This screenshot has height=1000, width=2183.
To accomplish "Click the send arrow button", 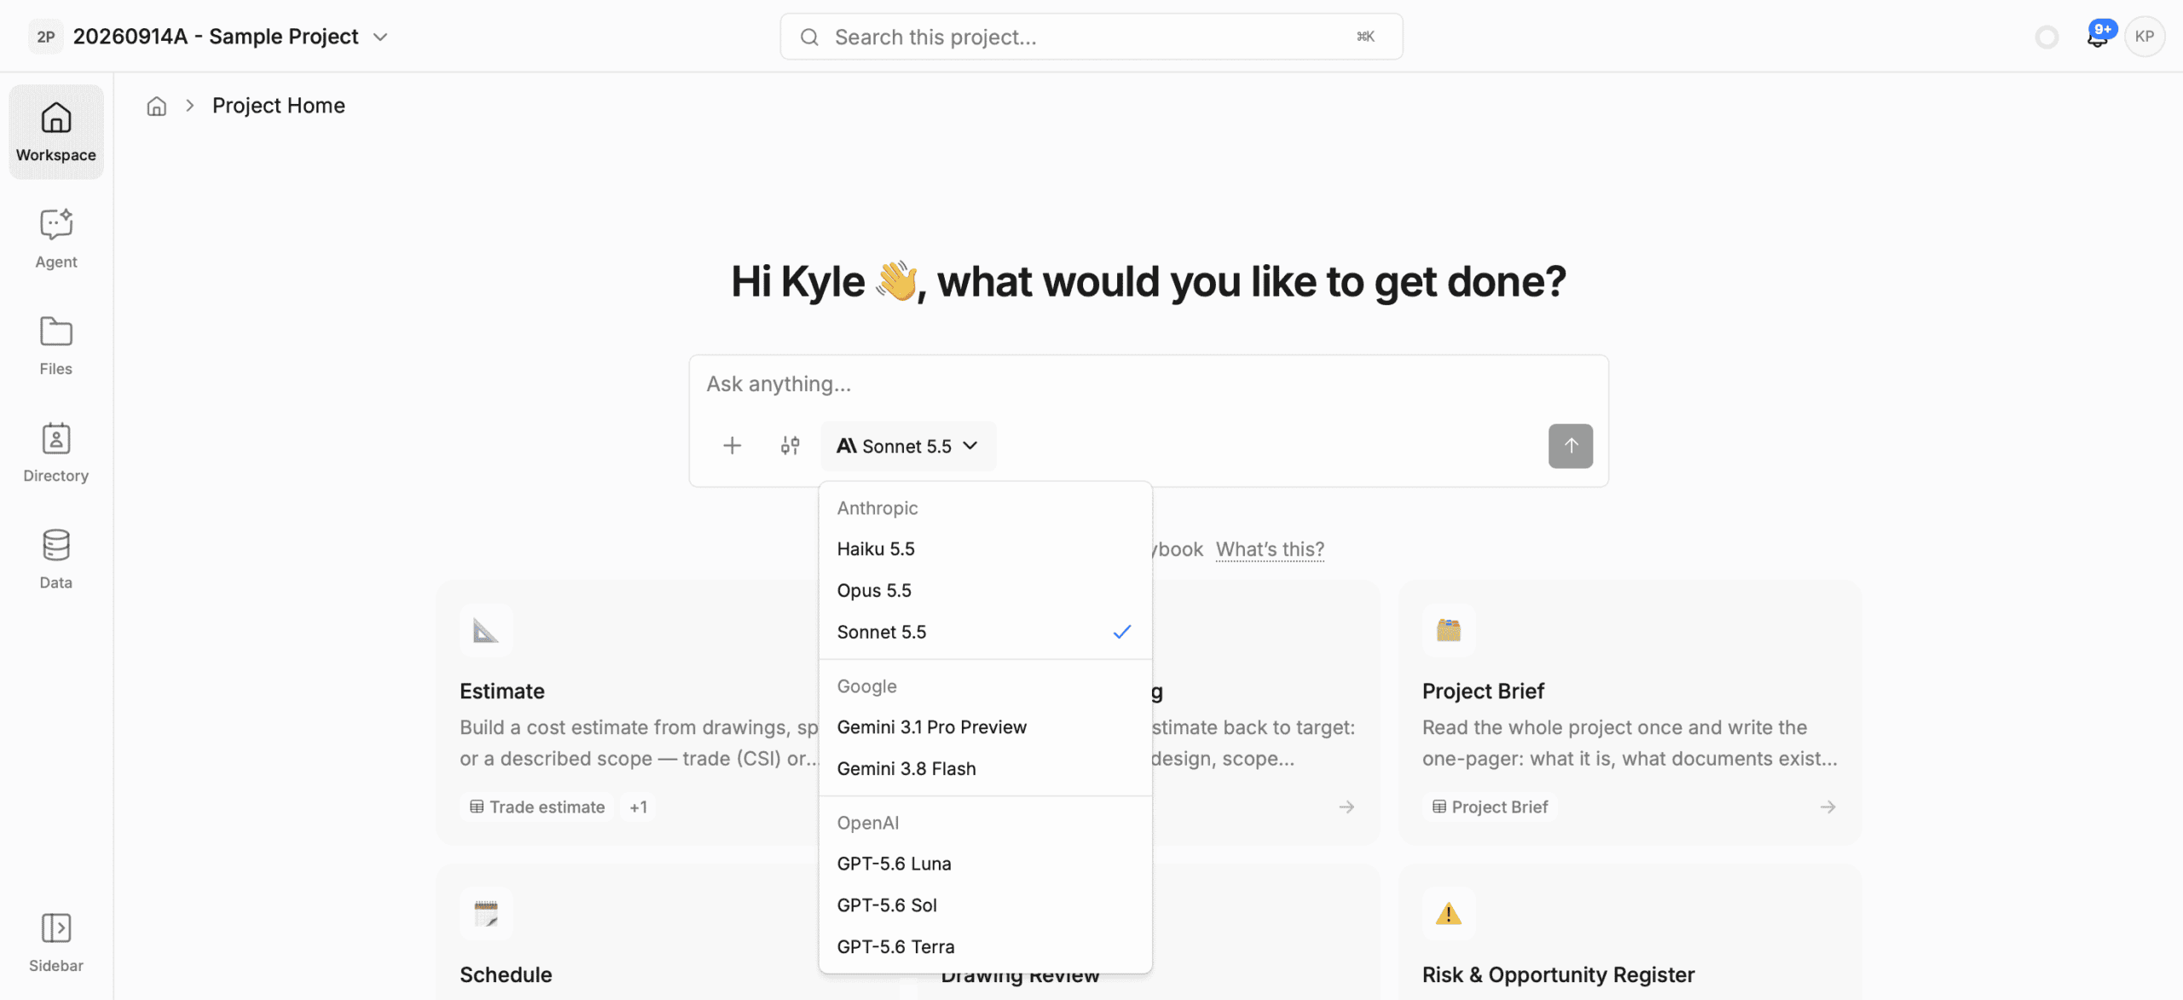I will (1570, 446).
